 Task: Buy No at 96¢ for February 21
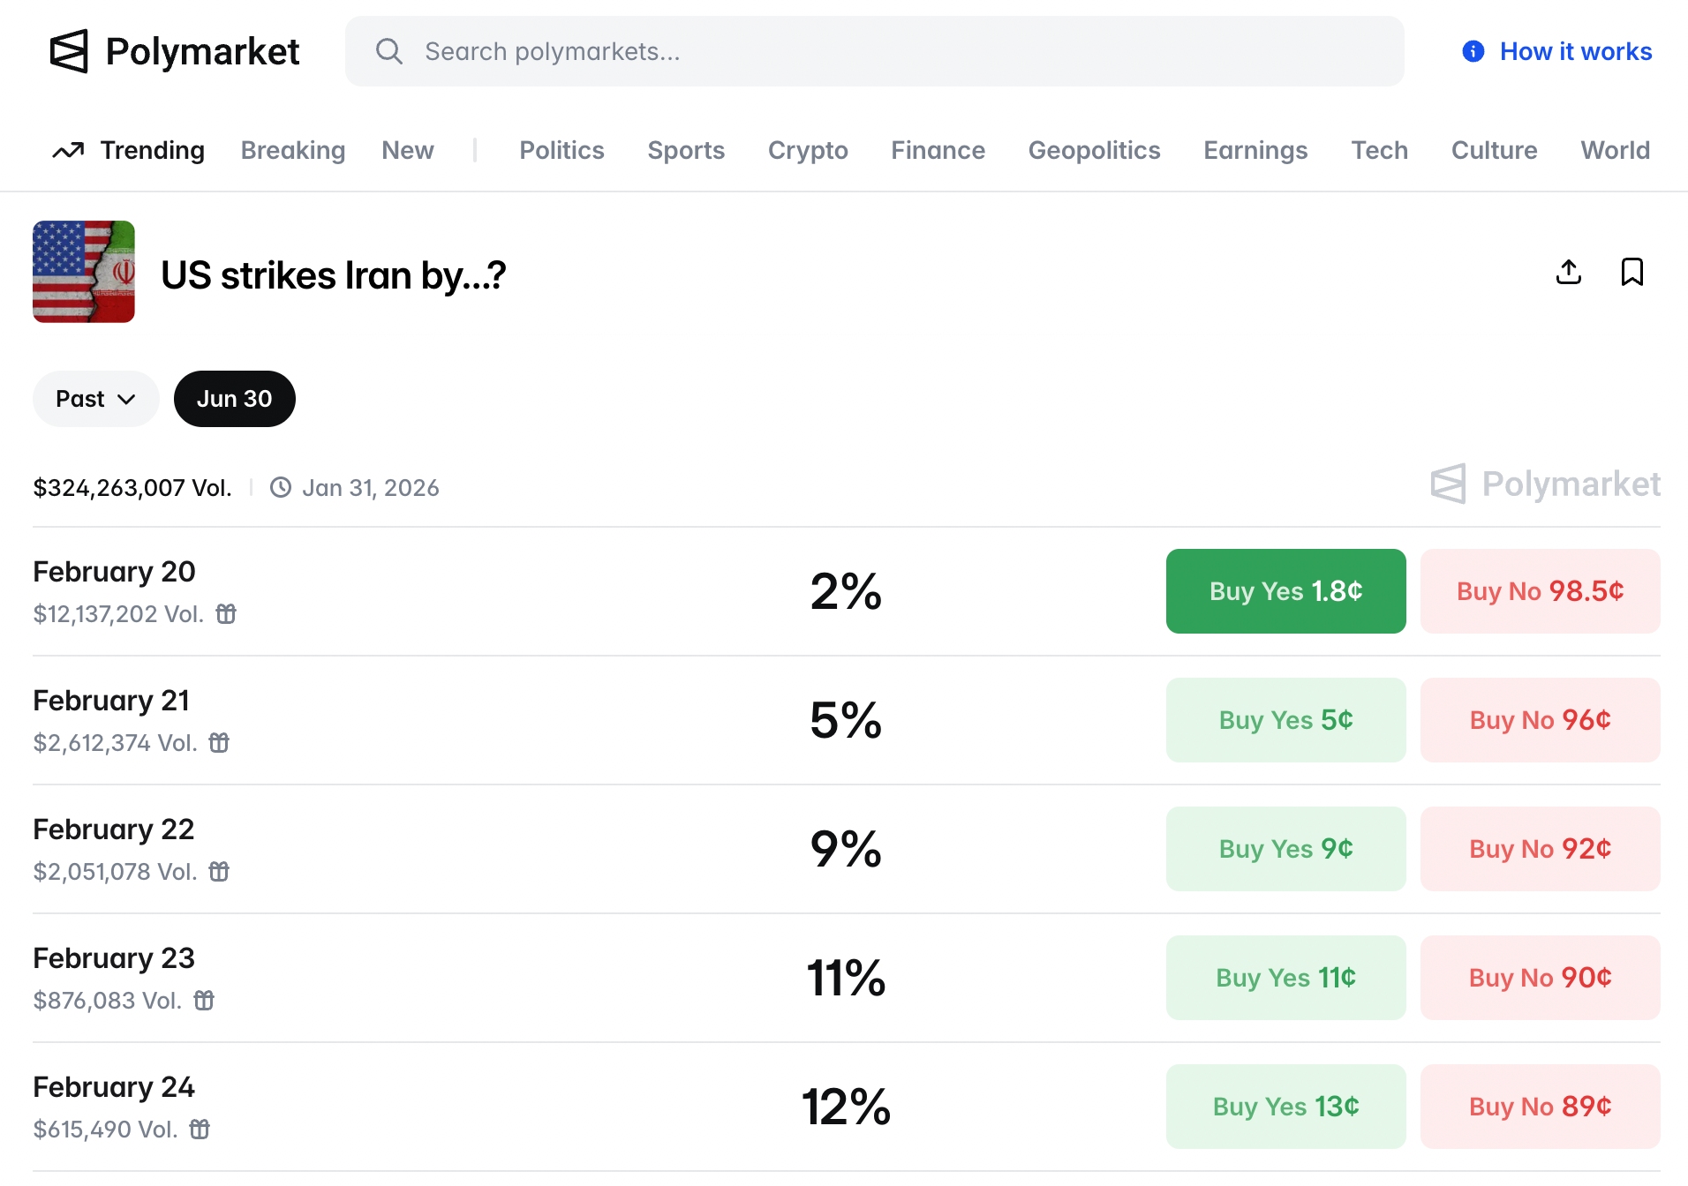pyautogui.click(x=1540, y=720)
